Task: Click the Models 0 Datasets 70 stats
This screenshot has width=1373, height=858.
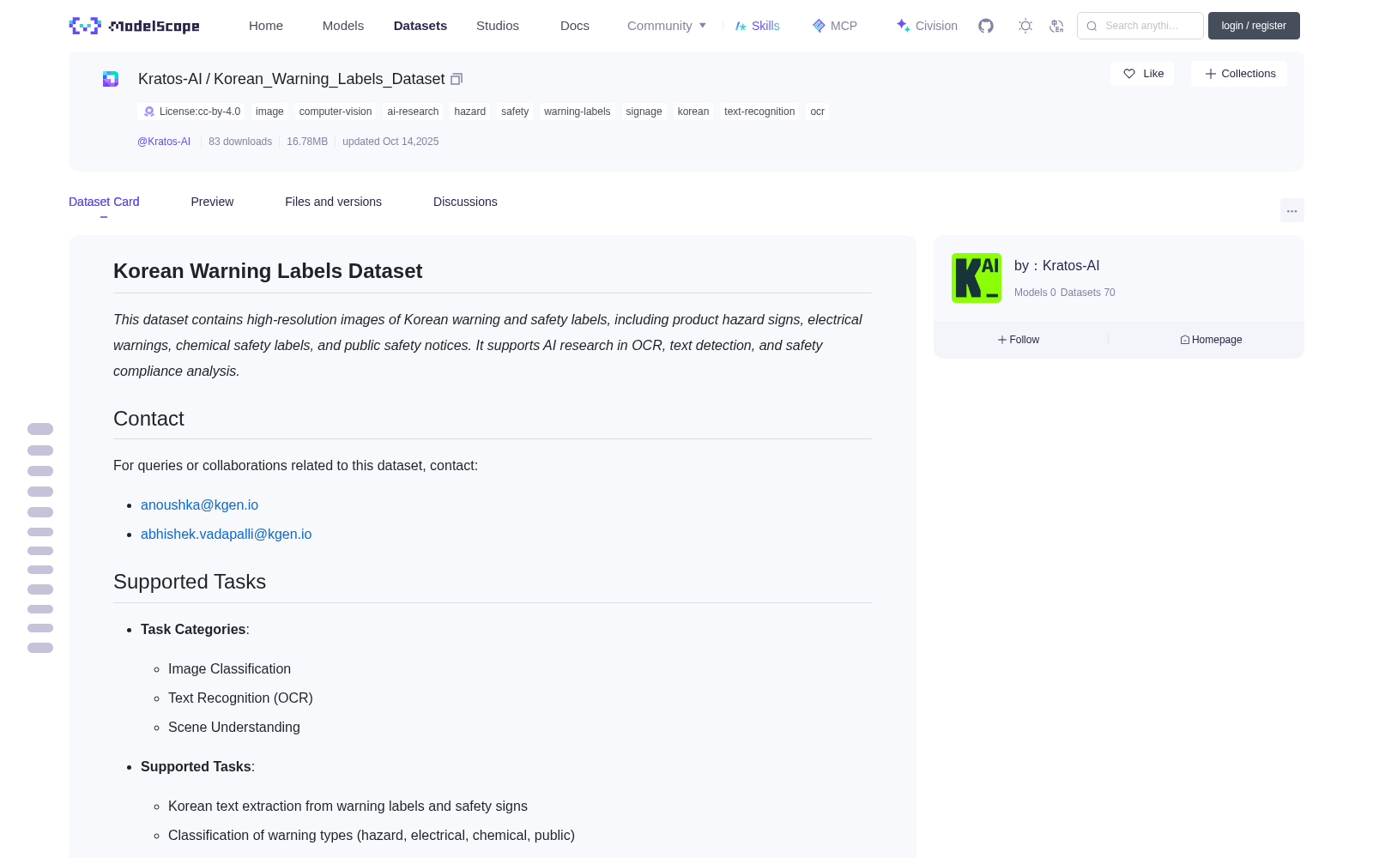Action: pyautogui.click(x=1064, y=293)
